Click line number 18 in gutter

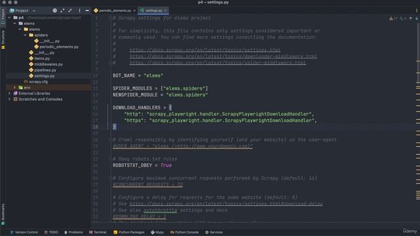(95, 127)
